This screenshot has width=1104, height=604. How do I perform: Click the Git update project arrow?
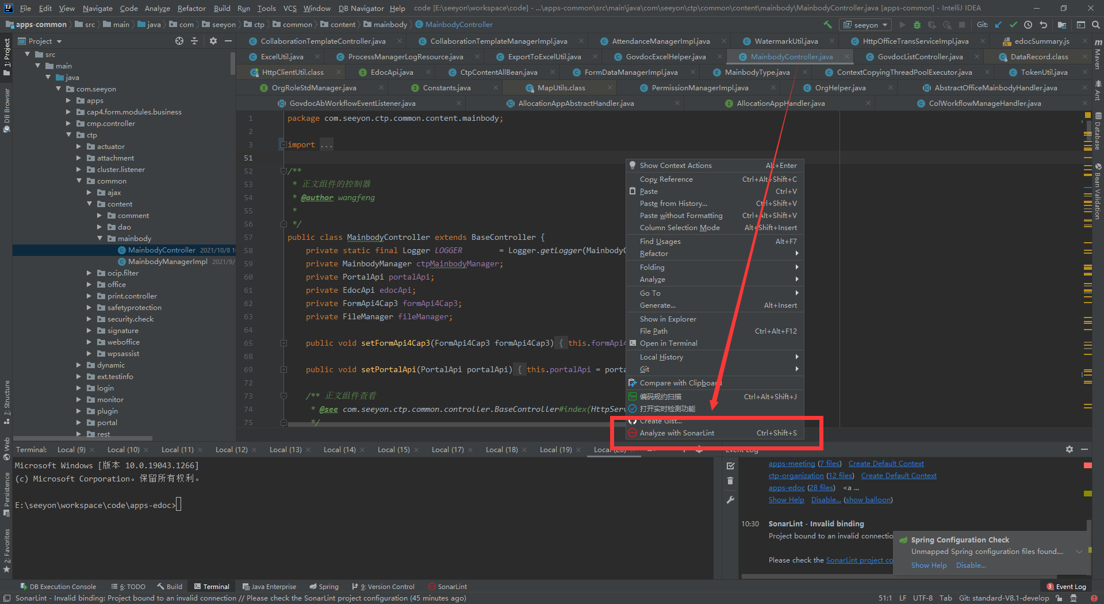click(998, 25)
